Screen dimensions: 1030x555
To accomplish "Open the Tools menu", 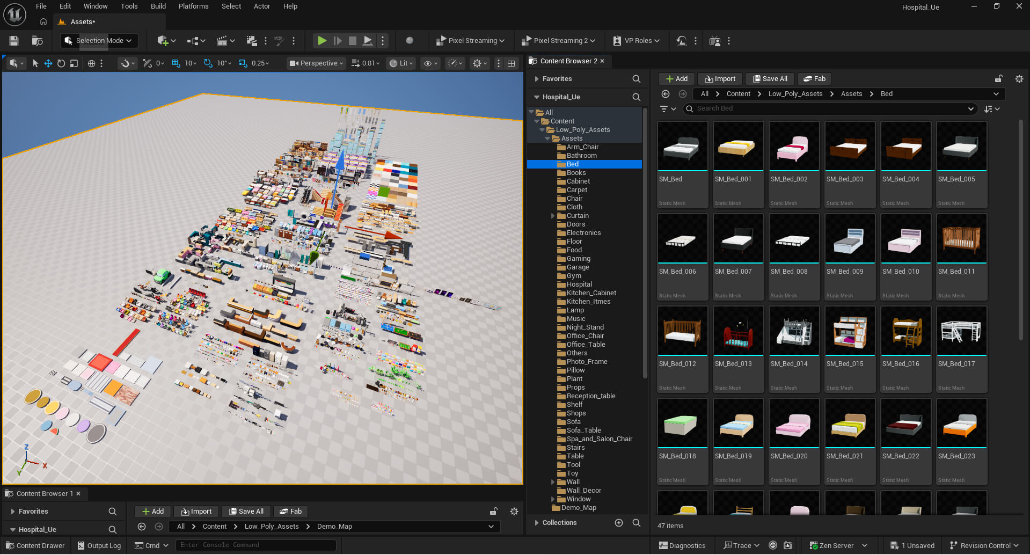I will click(x=129, y=6).
